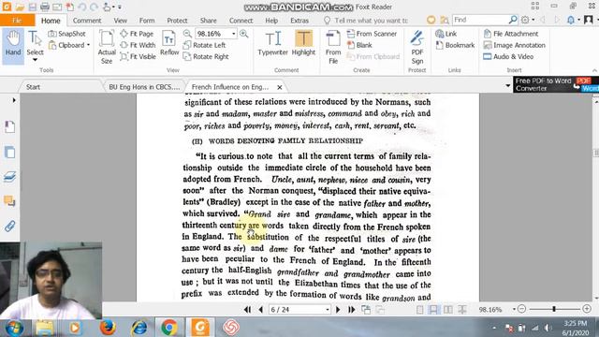Go to last page

coord(352,310)
